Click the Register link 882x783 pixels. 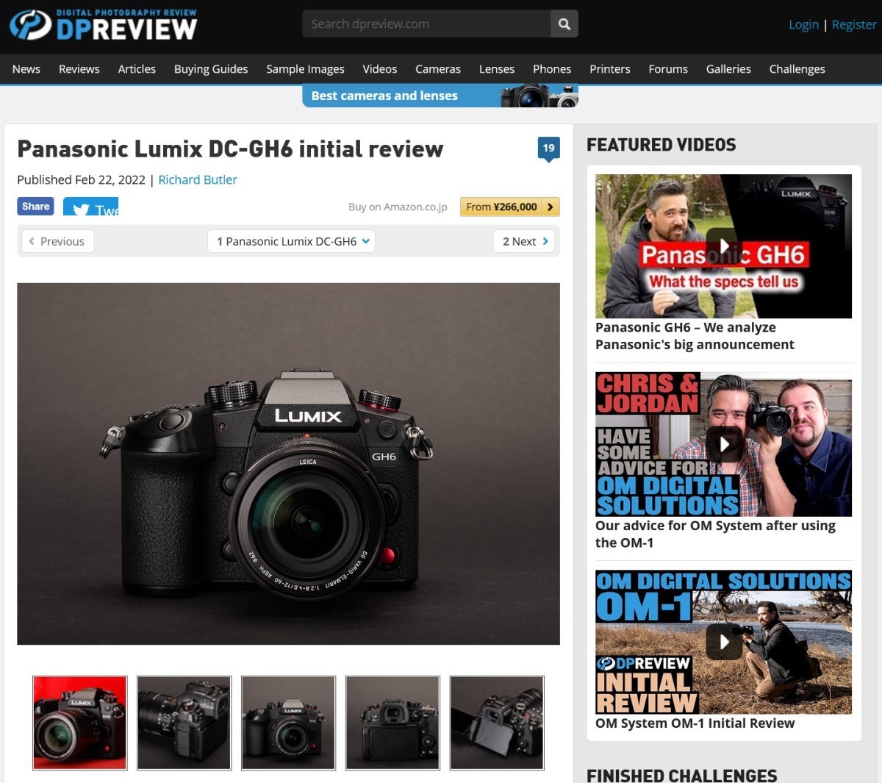pyautogui.click(x=854, y=24)
